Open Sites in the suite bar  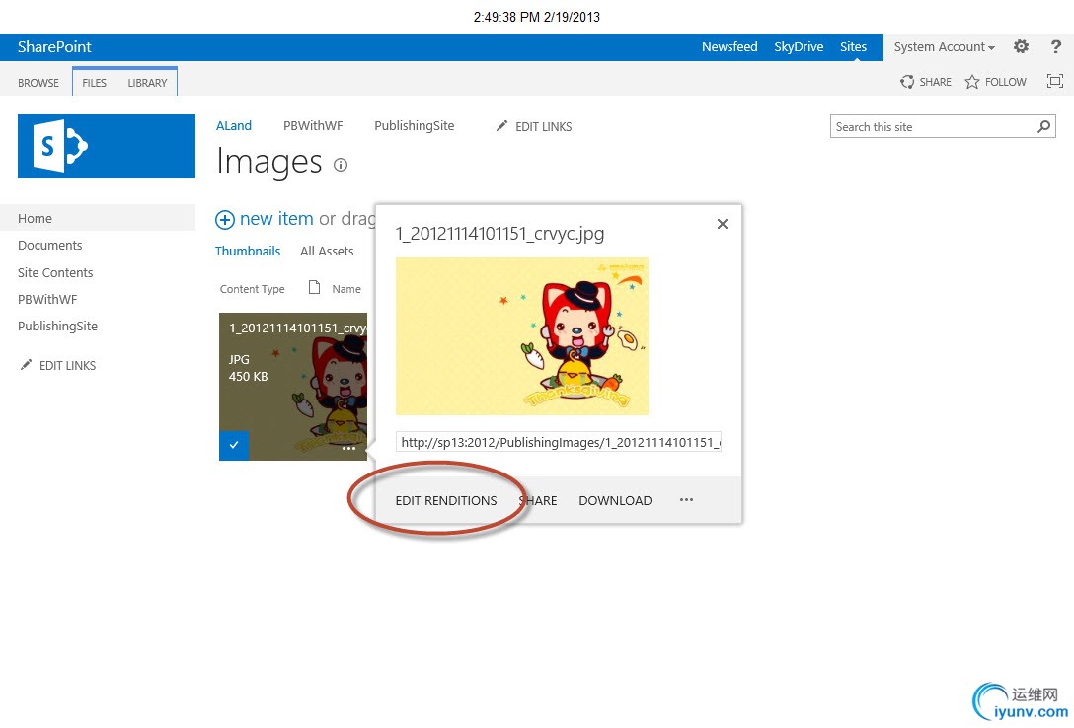(x=854, y=46)
